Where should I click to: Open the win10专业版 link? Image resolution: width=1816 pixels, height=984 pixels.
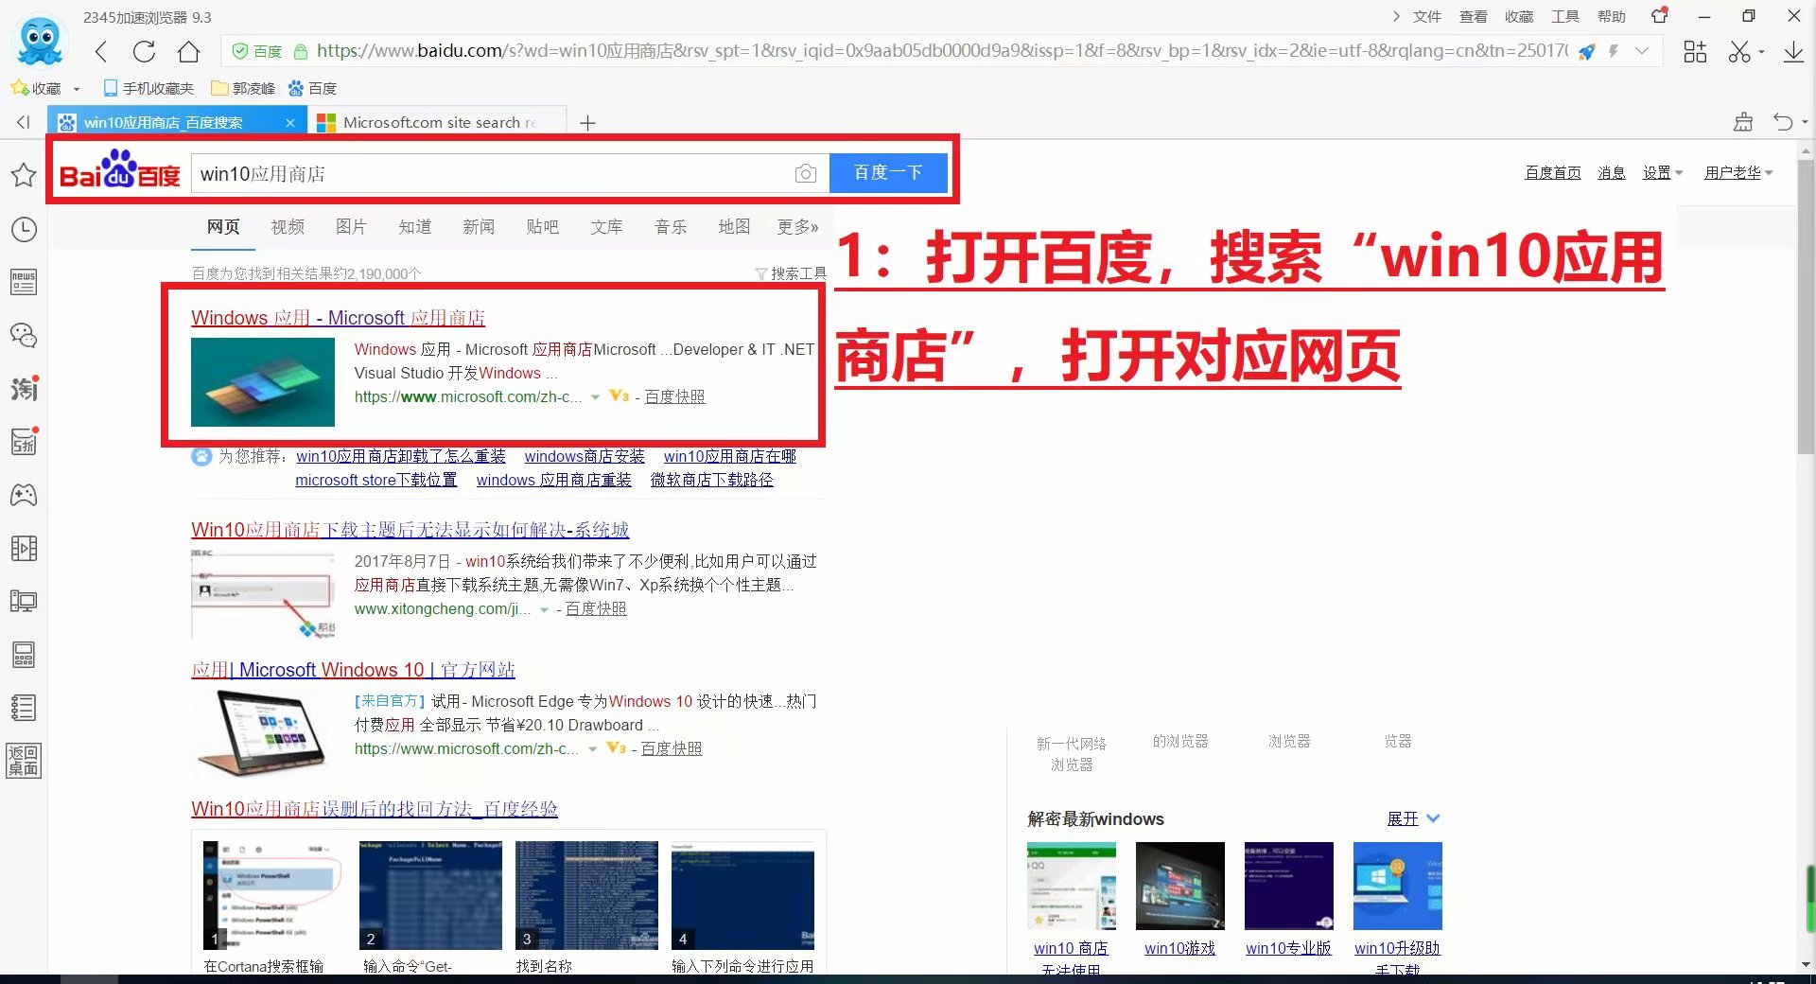1288,948
